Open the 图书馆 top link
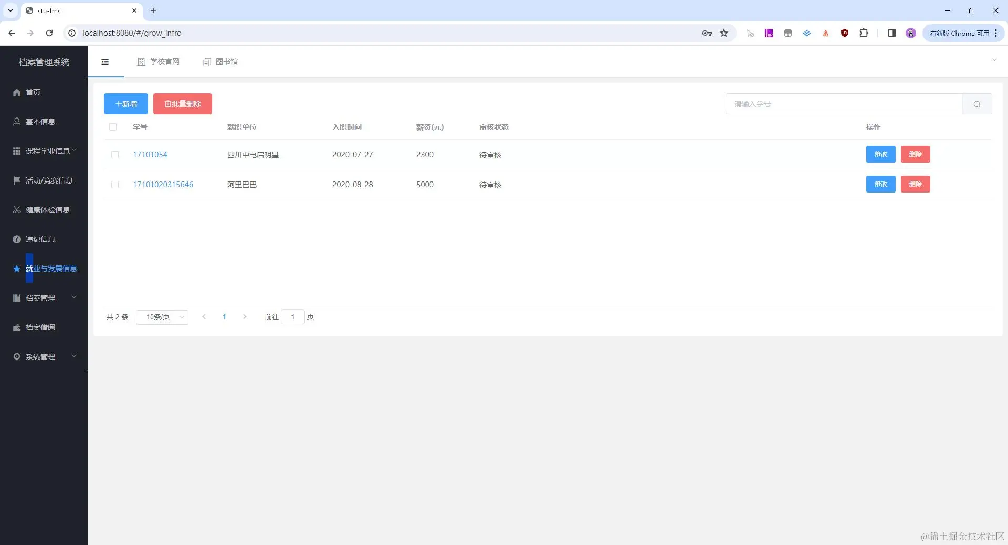The image size is (1008, 545). [220, 62]
